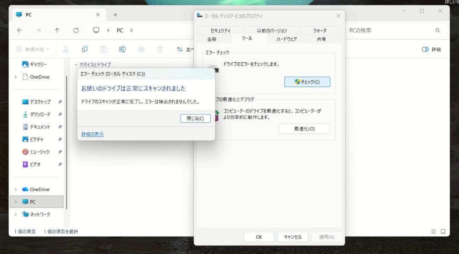Select the Cut icon in the toolbar

tap(66, 49)
